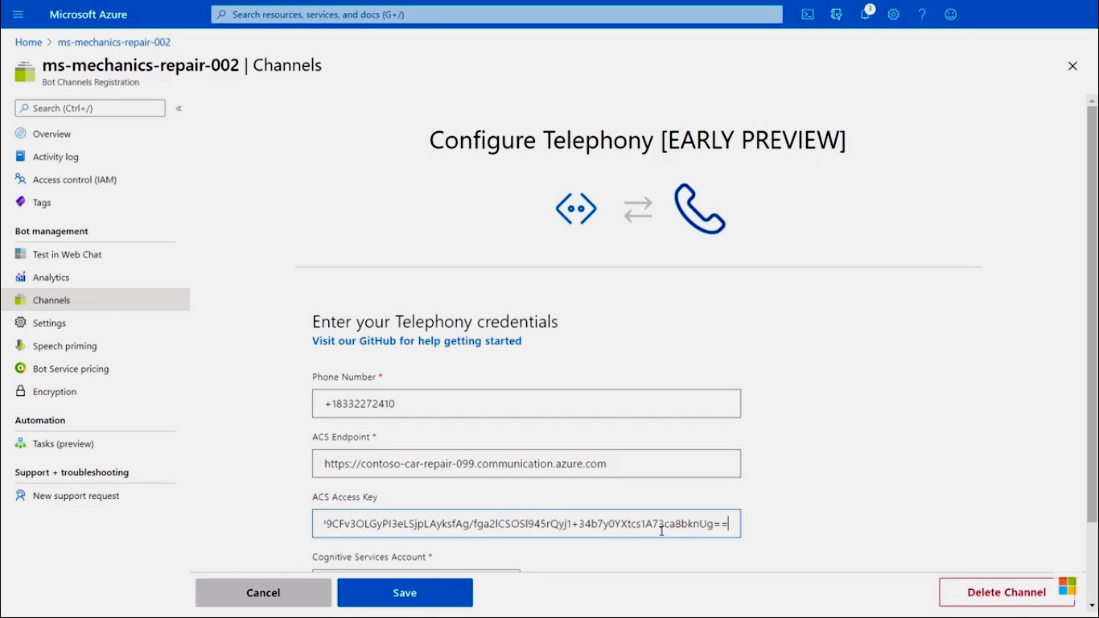Click the Phone Number field
Screen dimensions: 1099x618
[x=526, y=404]
